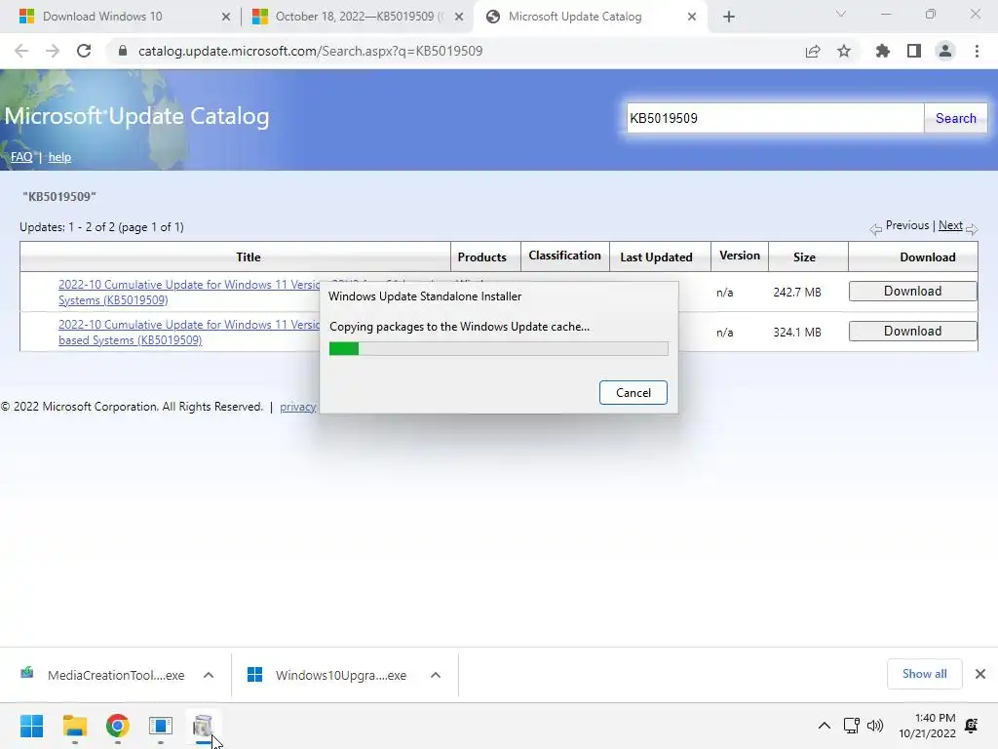Click the Search button
This screenshot has width=998, height=749.
coord(955,118)
